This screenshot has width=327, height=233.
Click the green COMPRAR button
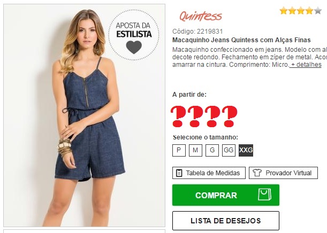[x=226, y=195]
